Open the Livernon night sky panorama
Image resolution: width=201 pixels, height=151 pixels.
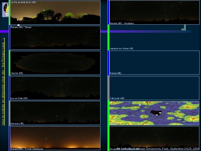pyautogui.click(x=55, y=113)
